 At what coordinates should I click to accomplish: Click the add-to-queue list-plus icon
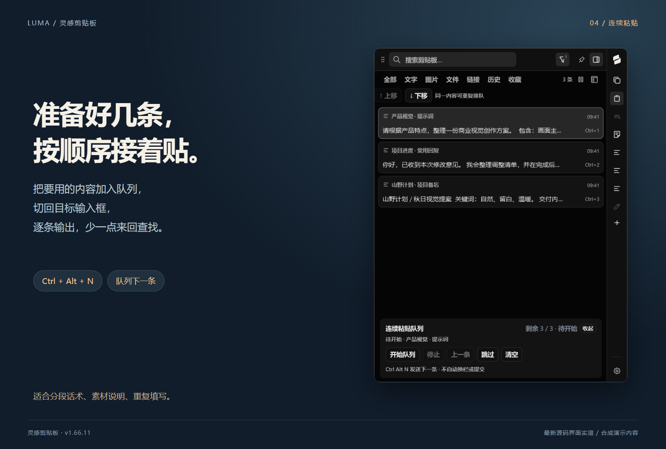(x=617, y=117)
